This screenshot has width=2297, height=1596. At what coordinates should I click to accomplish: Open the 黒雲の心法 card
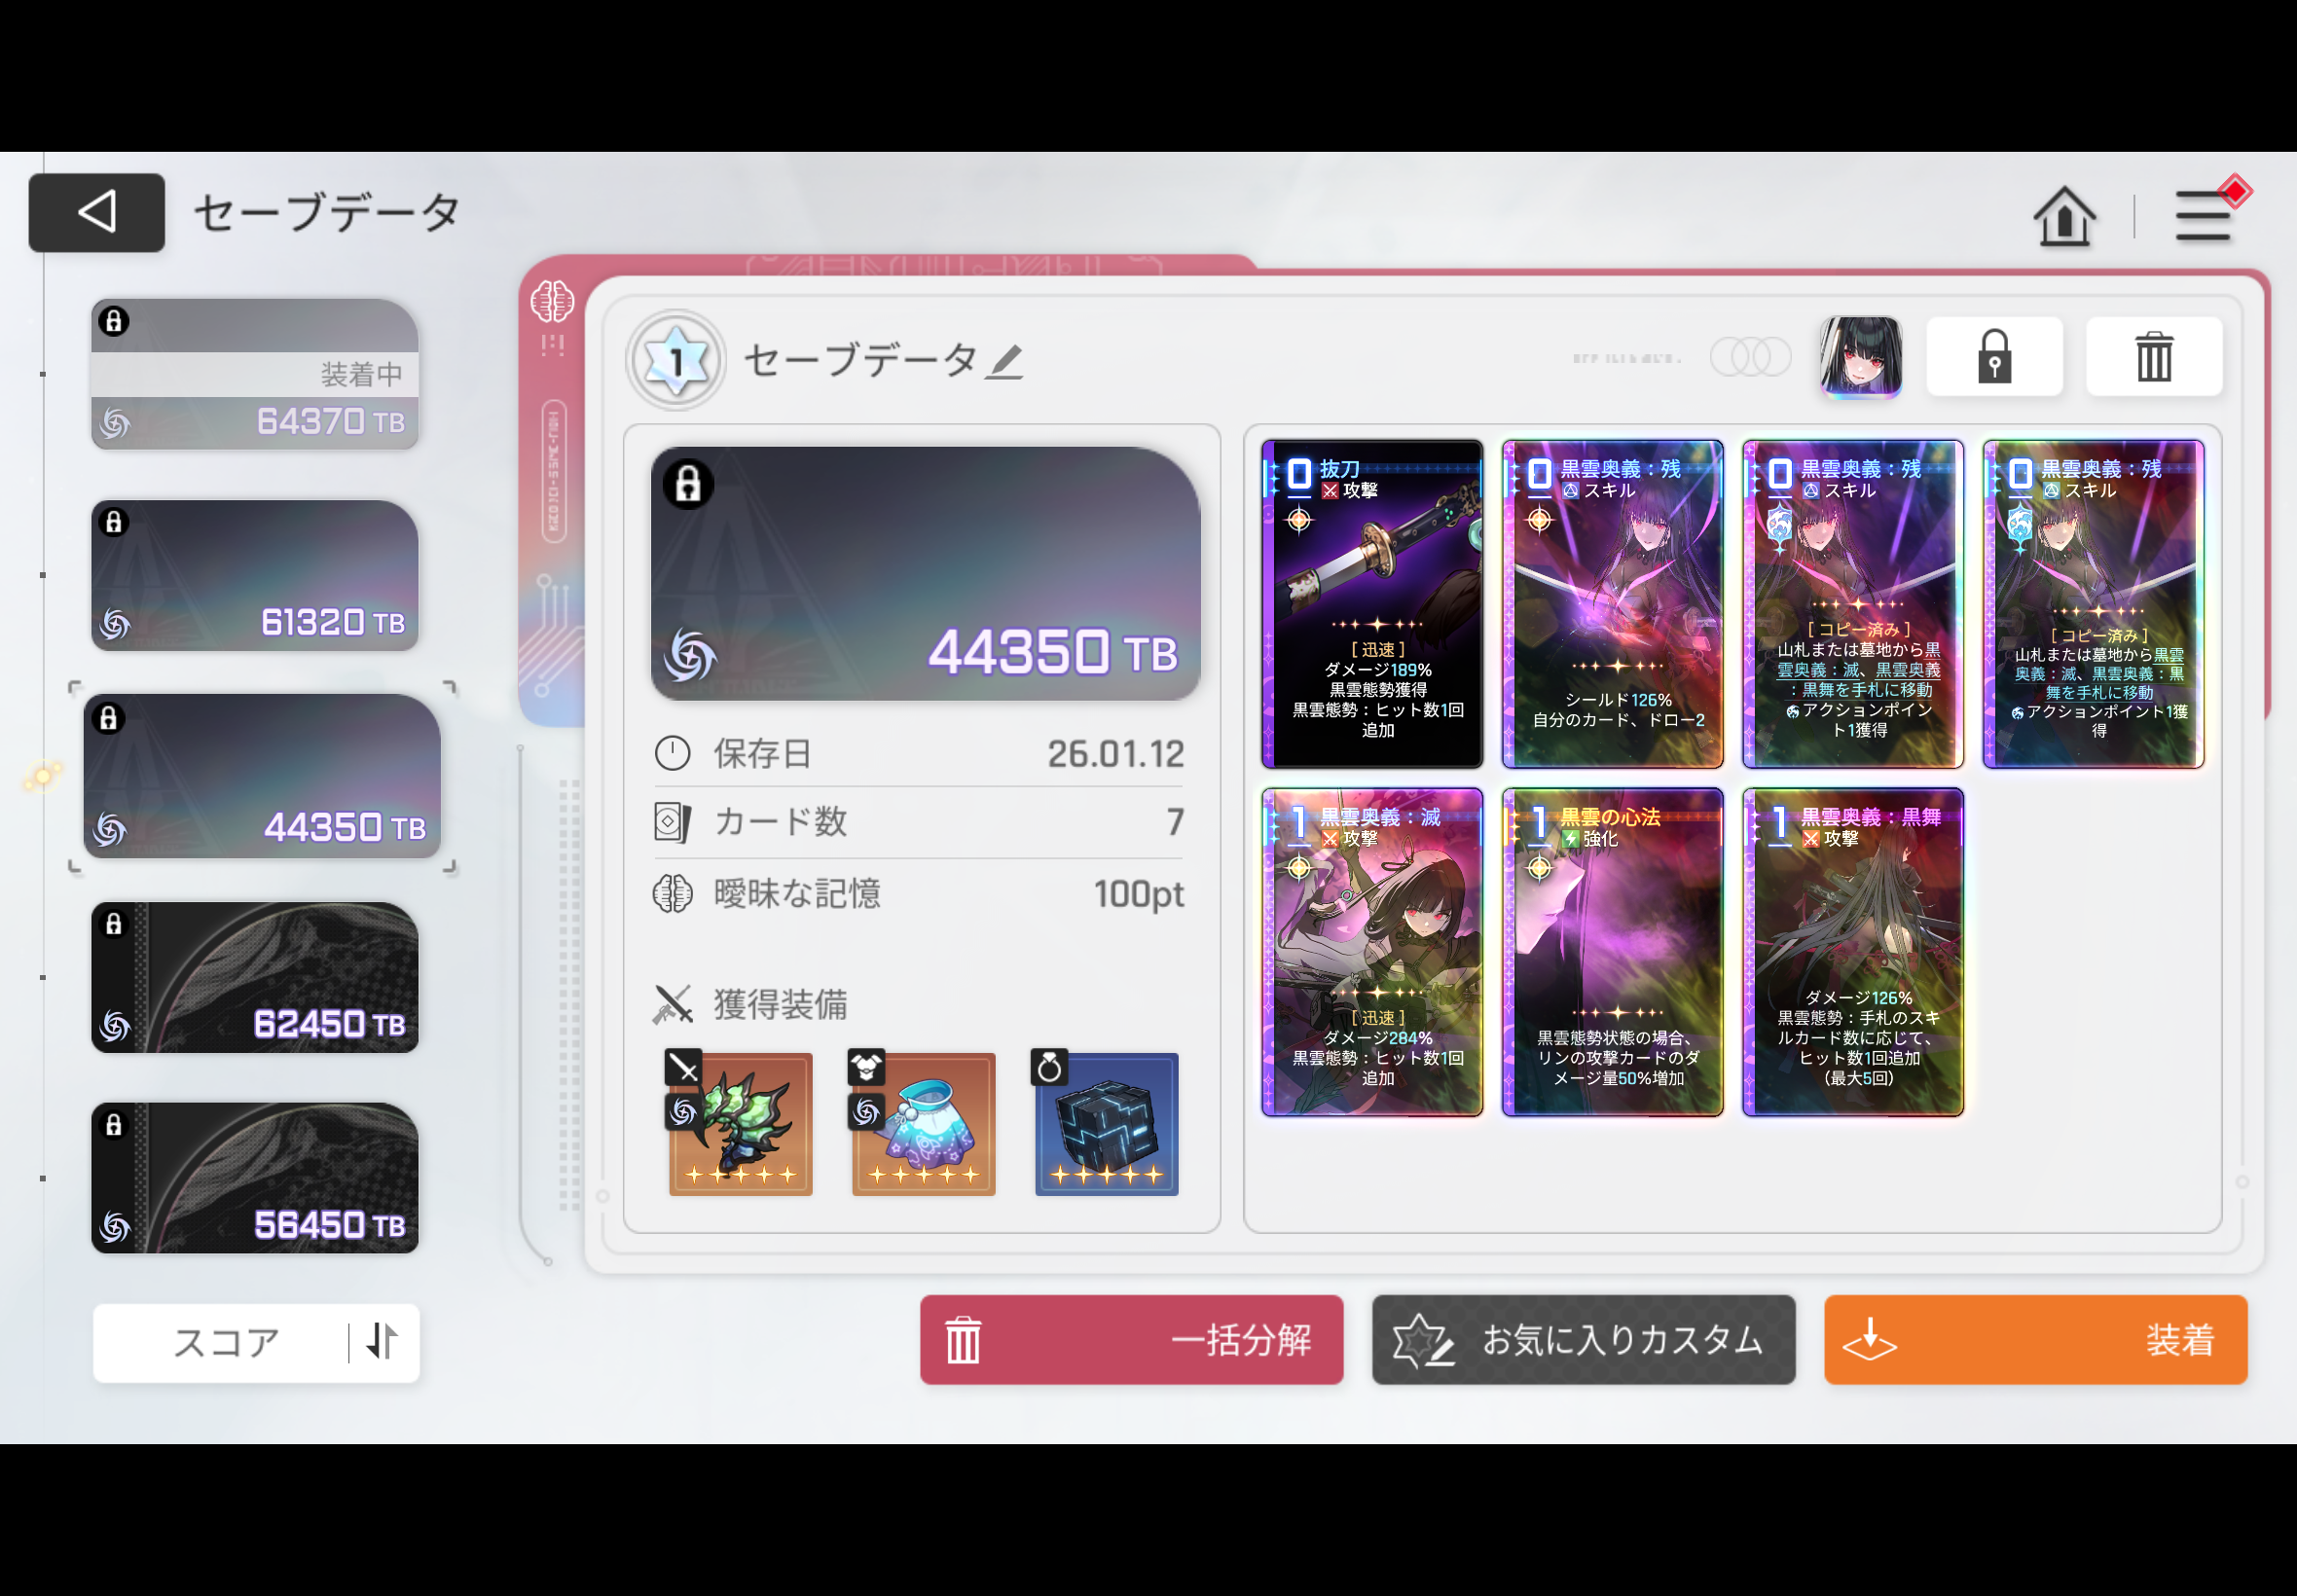[x=1612, y=952]
